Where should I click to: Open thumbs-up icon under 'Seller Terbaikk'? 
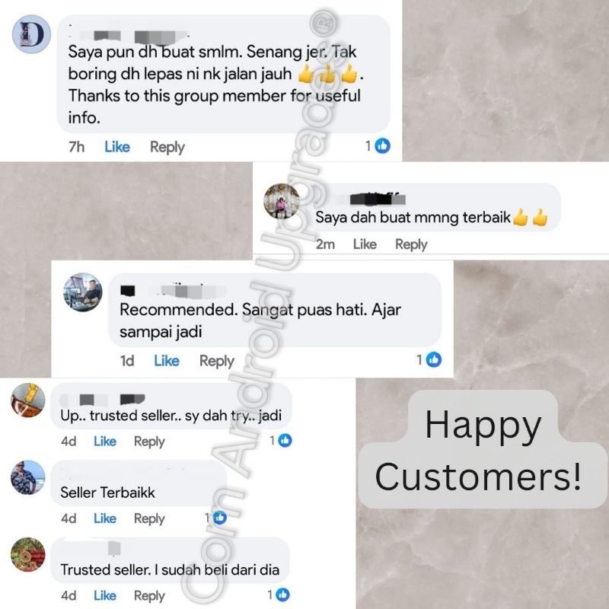(x=220, y=518)
